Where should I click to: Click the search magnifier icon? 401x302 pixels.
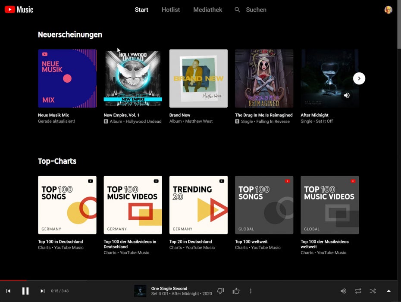[x=237, y=9]
